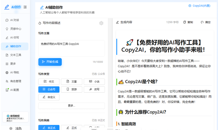
Task: Select 自定义 writing type
Action: click(49, 97)
